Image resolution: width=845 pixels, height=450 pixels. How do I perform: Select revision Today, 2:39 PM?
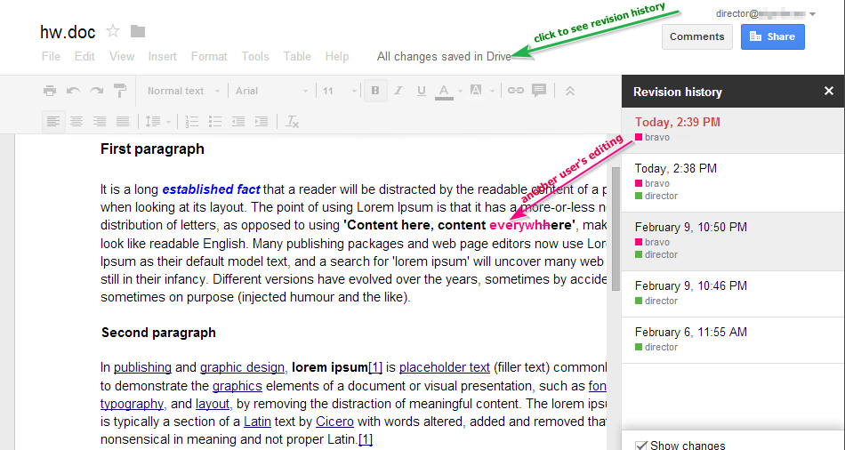[733, 130]
